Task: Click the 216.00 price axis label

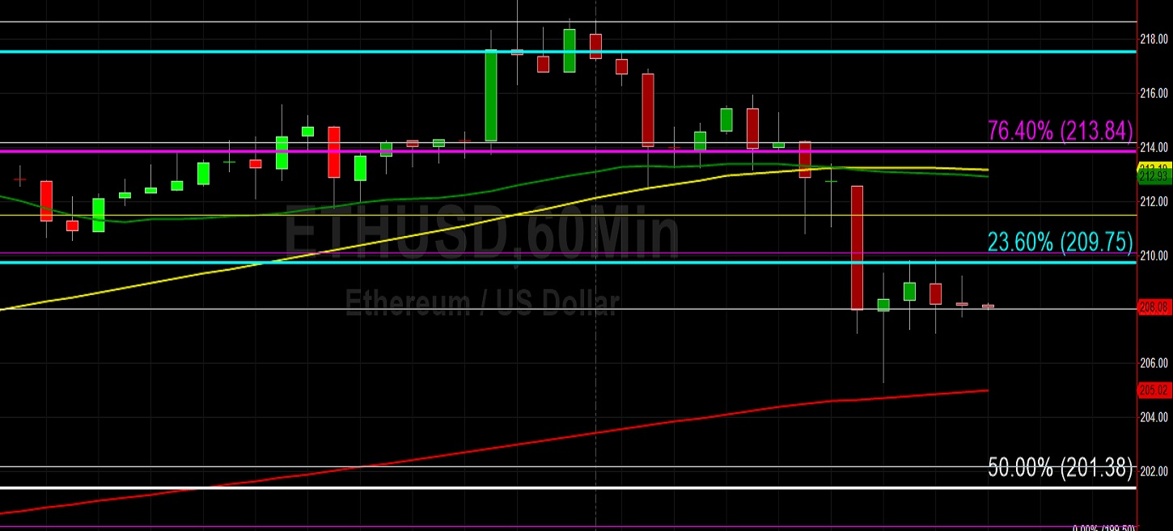Action: point(1154,93)
